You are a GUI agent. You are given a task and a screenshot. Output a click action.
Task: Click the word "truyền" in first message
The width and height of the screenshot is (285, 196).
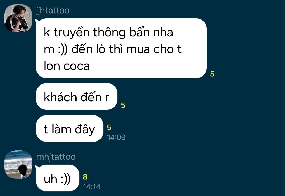[72, 32]
